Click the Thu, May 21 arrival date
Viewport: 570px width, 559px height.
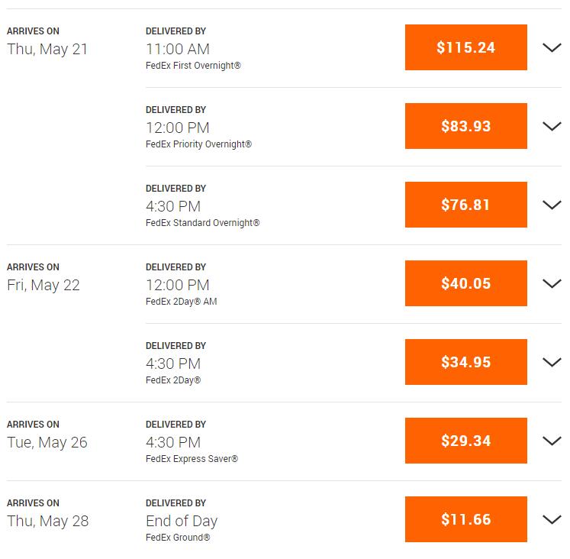pyautogui.click(x=47, y=50)
